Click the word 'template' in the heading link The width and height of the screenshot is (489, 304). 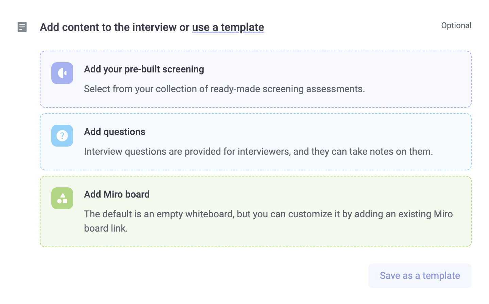(242, 27)
